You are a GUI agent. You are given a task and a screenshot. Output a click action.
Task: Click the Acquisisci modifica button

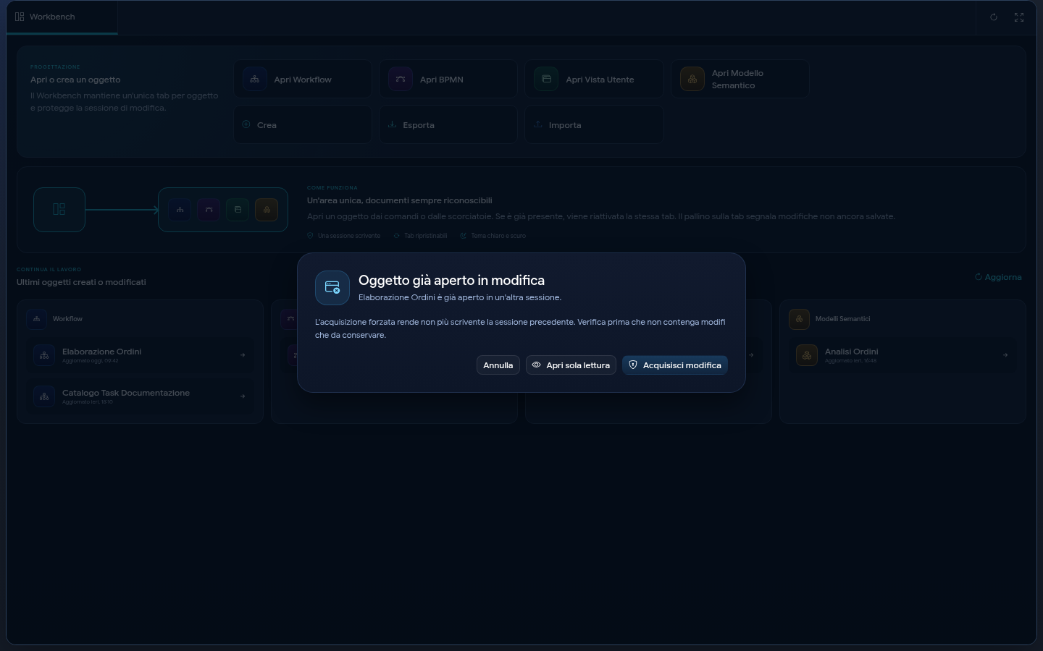(674, 365)
